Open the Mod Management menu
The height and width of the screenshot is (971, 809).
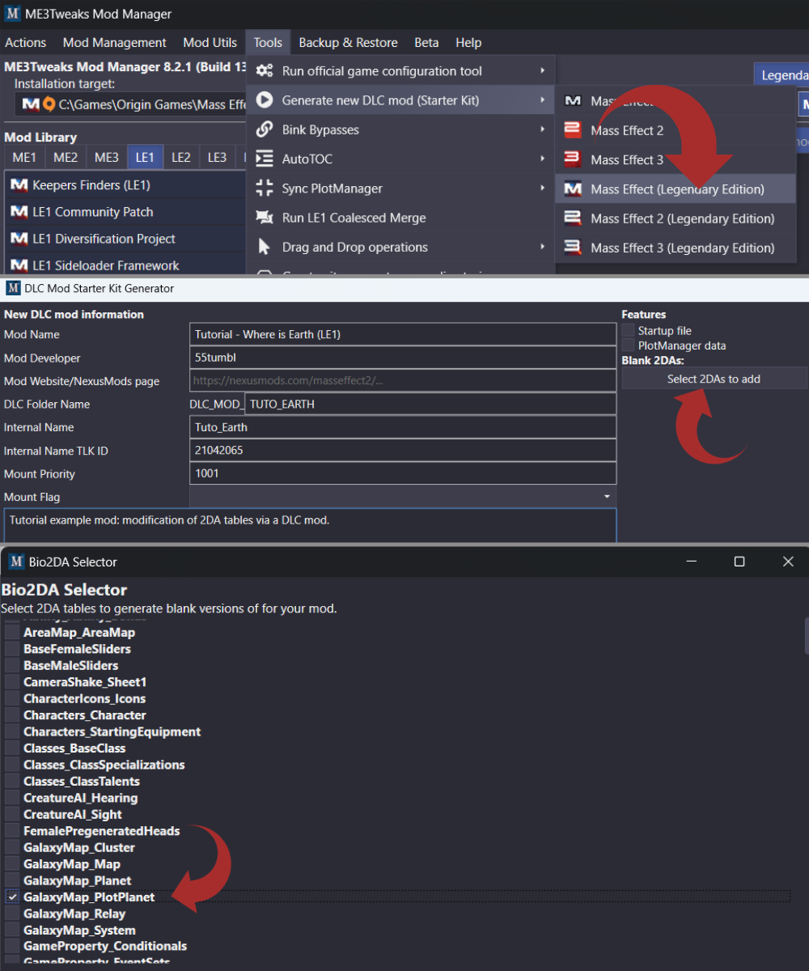coord(114,43)
